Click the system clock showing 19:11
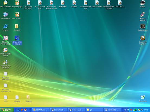Image resolution: width=150 pixels, height=112 pixels. pos(146,110)
